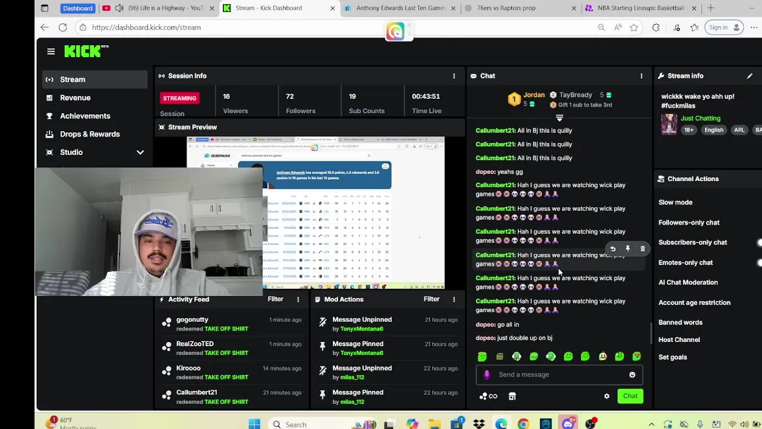Open Revenue page in sidebar
The width and height of the screenshot is (762, 429).
pos(95,98)
